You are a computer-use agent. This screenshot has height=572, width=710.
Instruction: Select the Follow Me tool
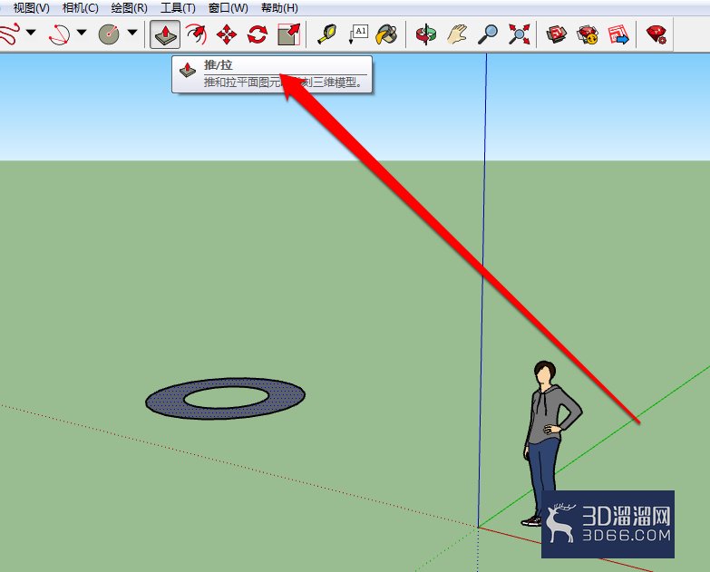[197, 34]
